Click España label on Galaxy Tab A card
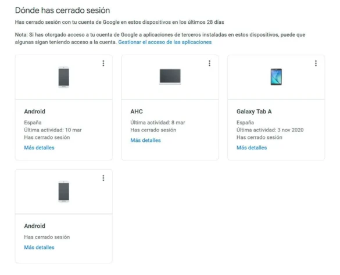 pos(245,123)
